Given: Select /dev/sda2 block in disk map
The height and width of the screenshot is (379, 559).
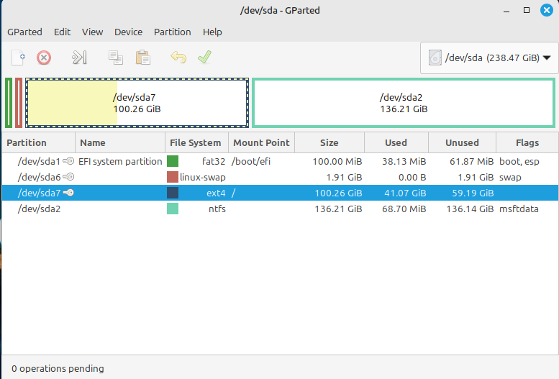Looking at the screenshot, I should coord(404,103).
